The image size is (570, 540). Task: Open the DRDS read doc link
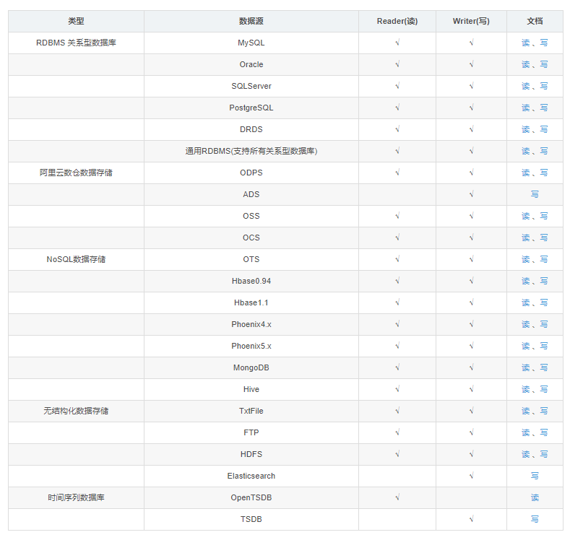pyautogui.click(x=526, y=130)
